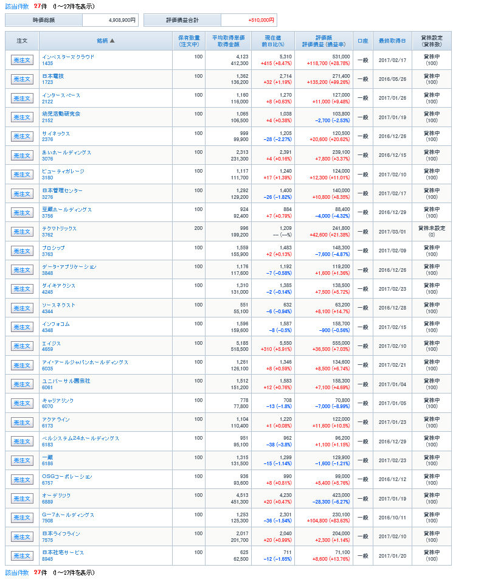Screen dimensions: 481x579
Task: Open stock link G-7ホールディングス
Action: point(68,515)
